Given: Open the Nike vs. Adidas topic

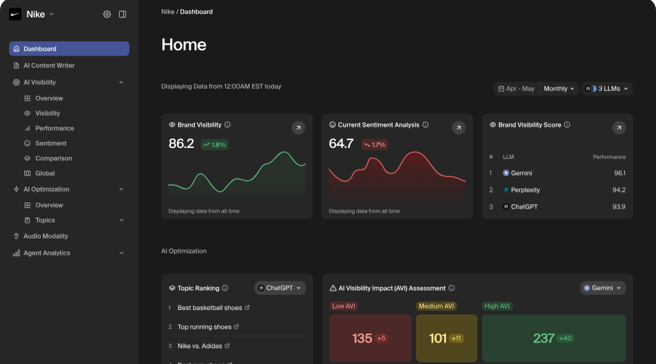Looking at the screenshot, I should 200,346.
